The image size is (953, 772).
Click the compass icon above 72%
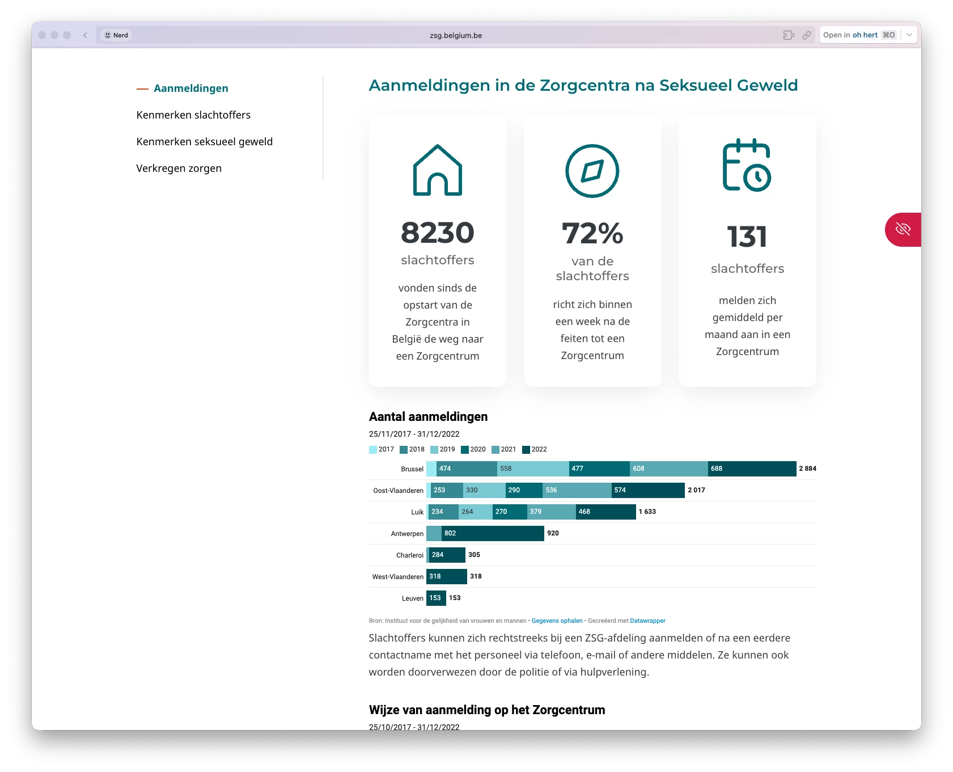tap(592, 171)
